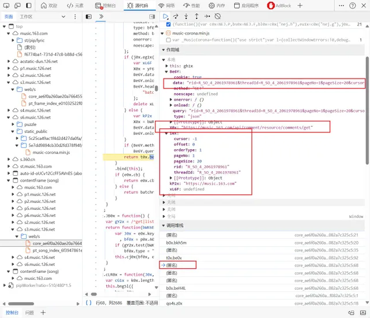Expand the pipWorker tree node

[4, 286]
